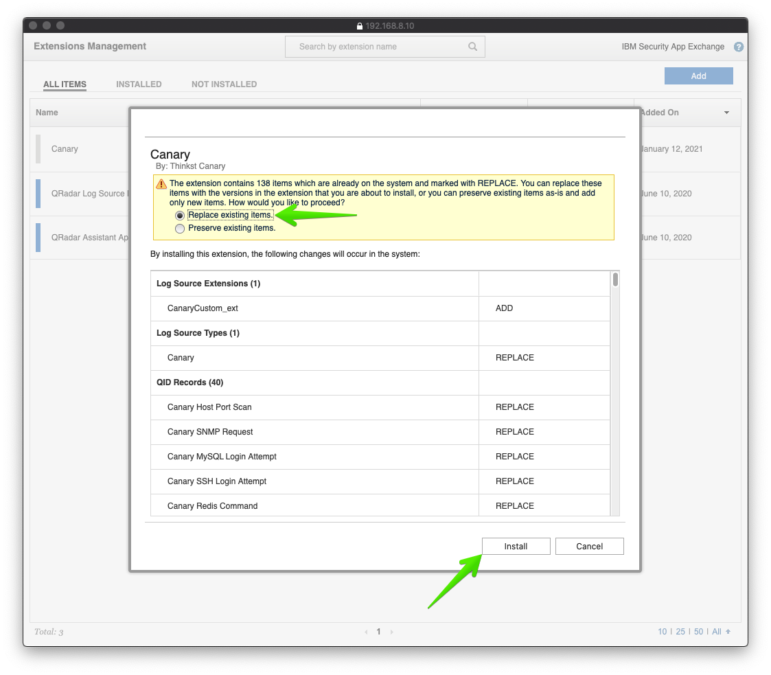The image size is (771, 675).
Task: Select Replace existing items radio button
Action: 180,216
